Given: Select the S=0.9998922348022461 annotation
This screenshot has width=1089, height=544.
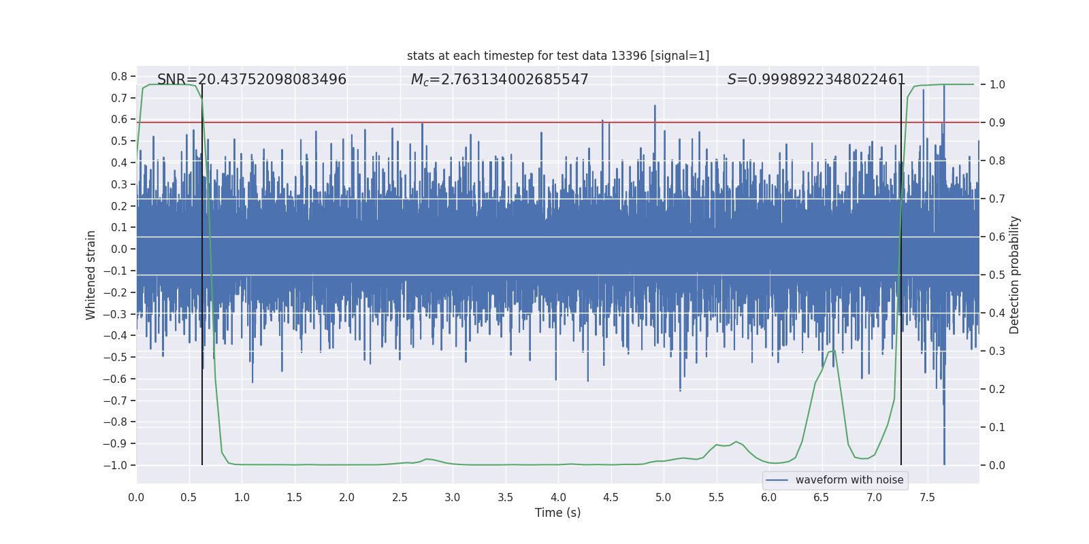Looking at the screenshot, I should click(816, 80).
